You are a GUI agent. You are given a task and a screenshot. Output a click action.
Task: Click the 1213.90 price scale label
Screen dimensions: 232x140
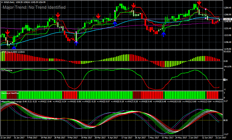[228, 35]
